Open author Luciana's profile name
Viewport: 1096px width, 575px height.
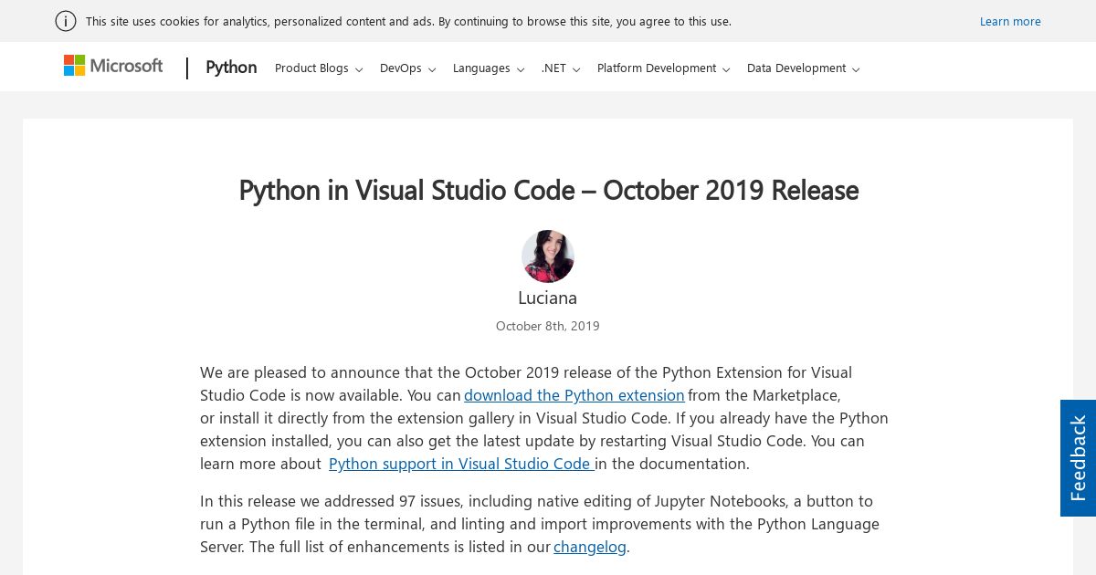coord(548,298)
